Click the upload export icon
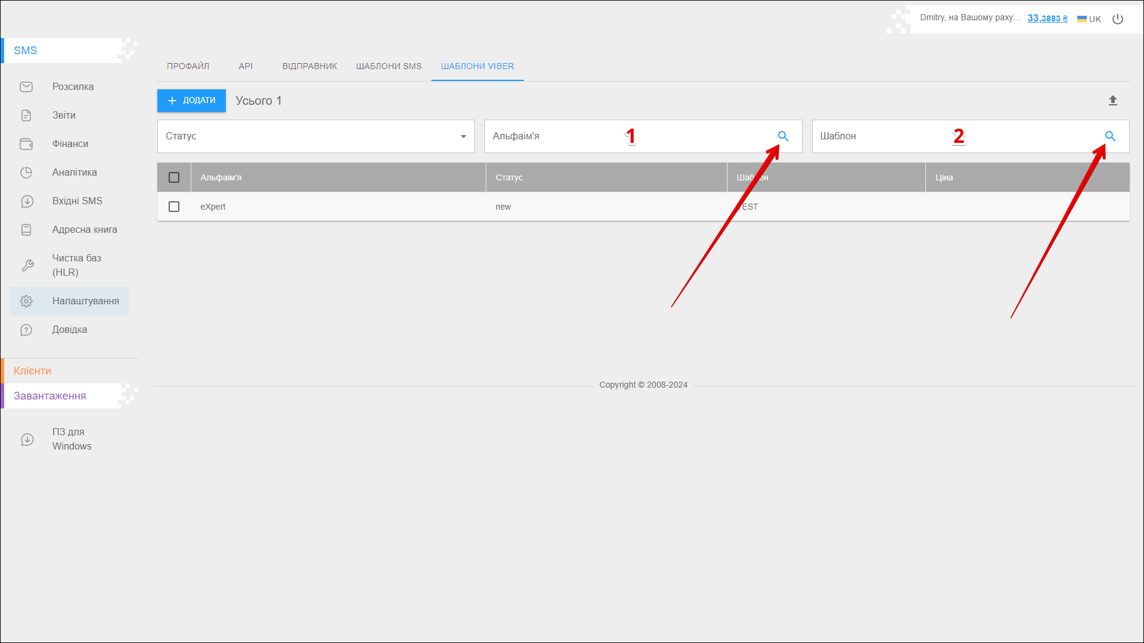The height and width of the screenshot is (643, 1144). [x=1112, y=101]
